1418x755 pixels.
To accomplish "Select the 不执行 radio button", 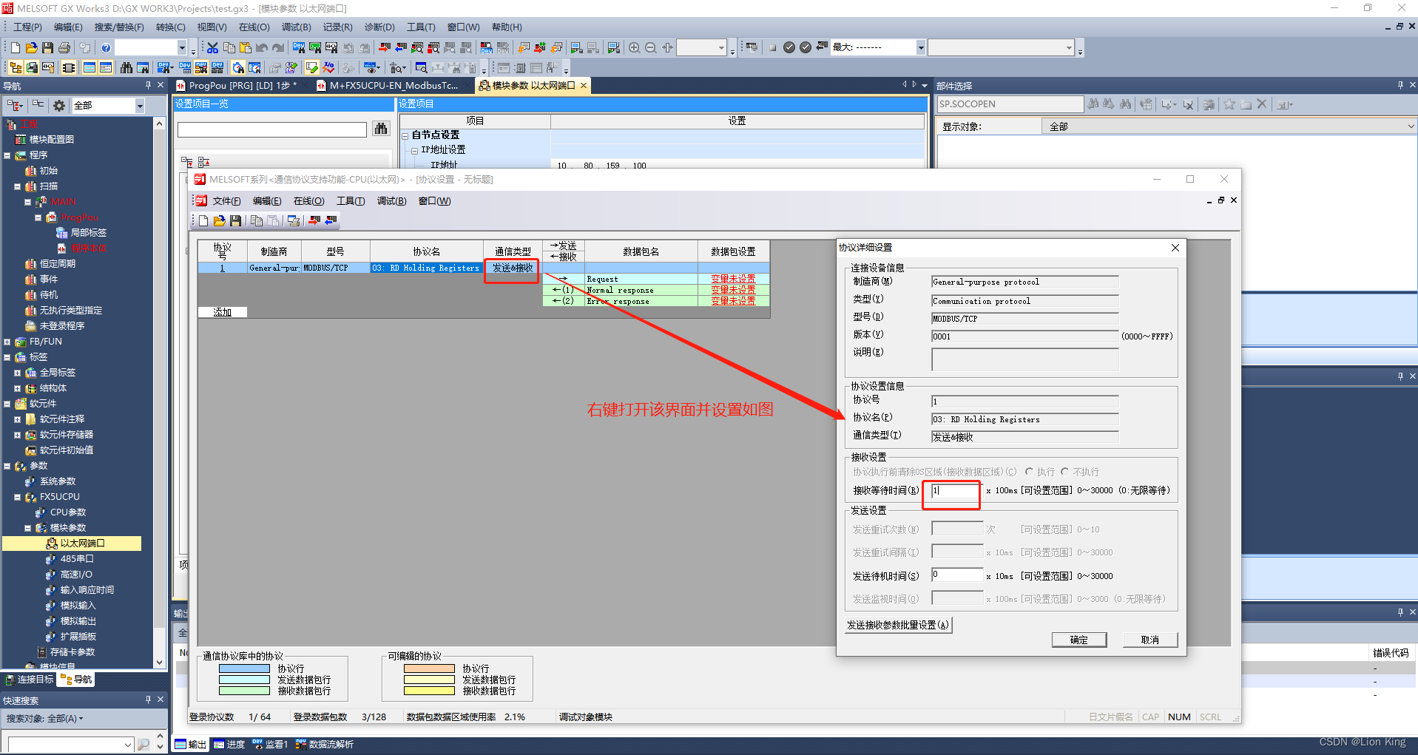I will coord(1064,472).
